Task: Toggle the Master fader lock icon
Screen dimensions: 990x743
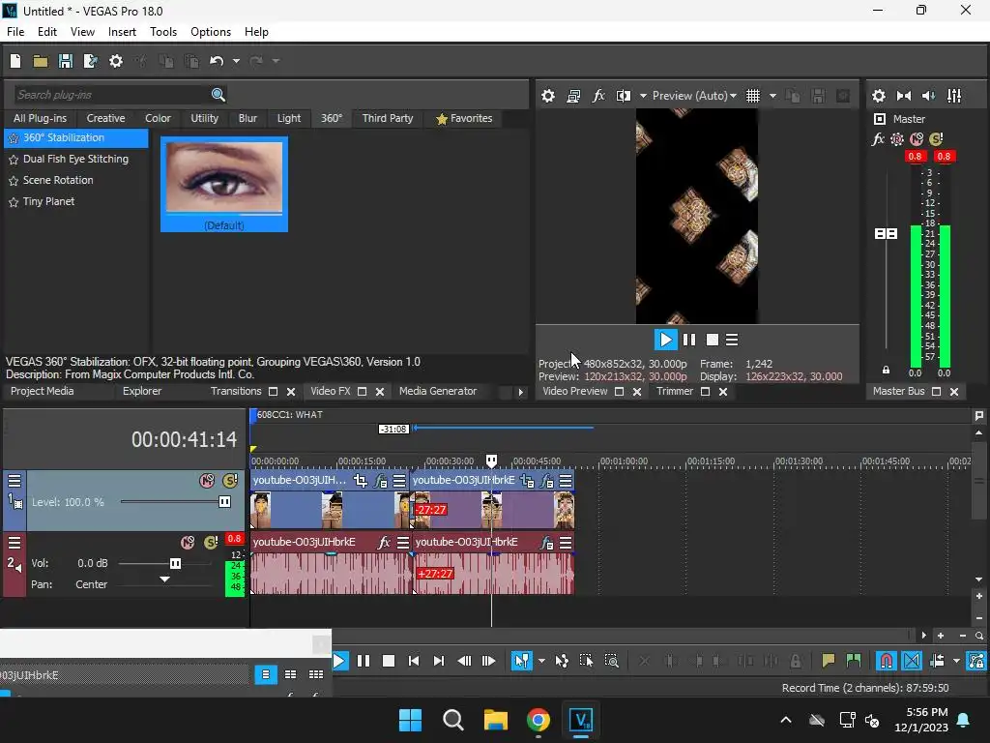Action: pyautogui.click(x=886, y=371)
